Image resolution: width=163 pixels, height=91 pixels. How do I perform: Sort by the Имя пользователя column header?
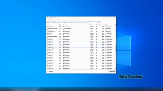click(92, 25)
